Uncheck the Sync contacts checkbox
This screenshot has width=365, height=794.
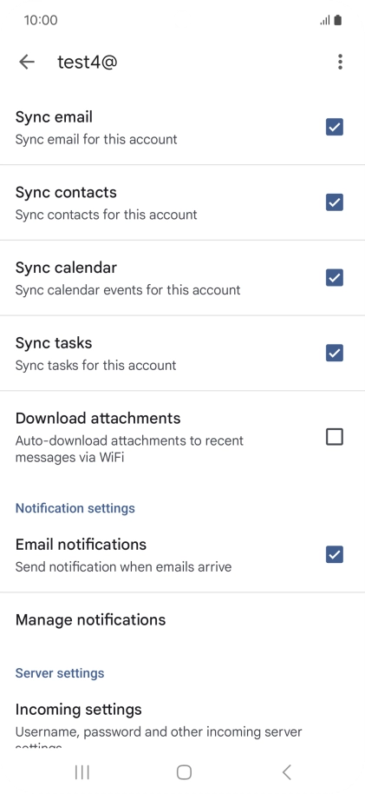(334, 202)
